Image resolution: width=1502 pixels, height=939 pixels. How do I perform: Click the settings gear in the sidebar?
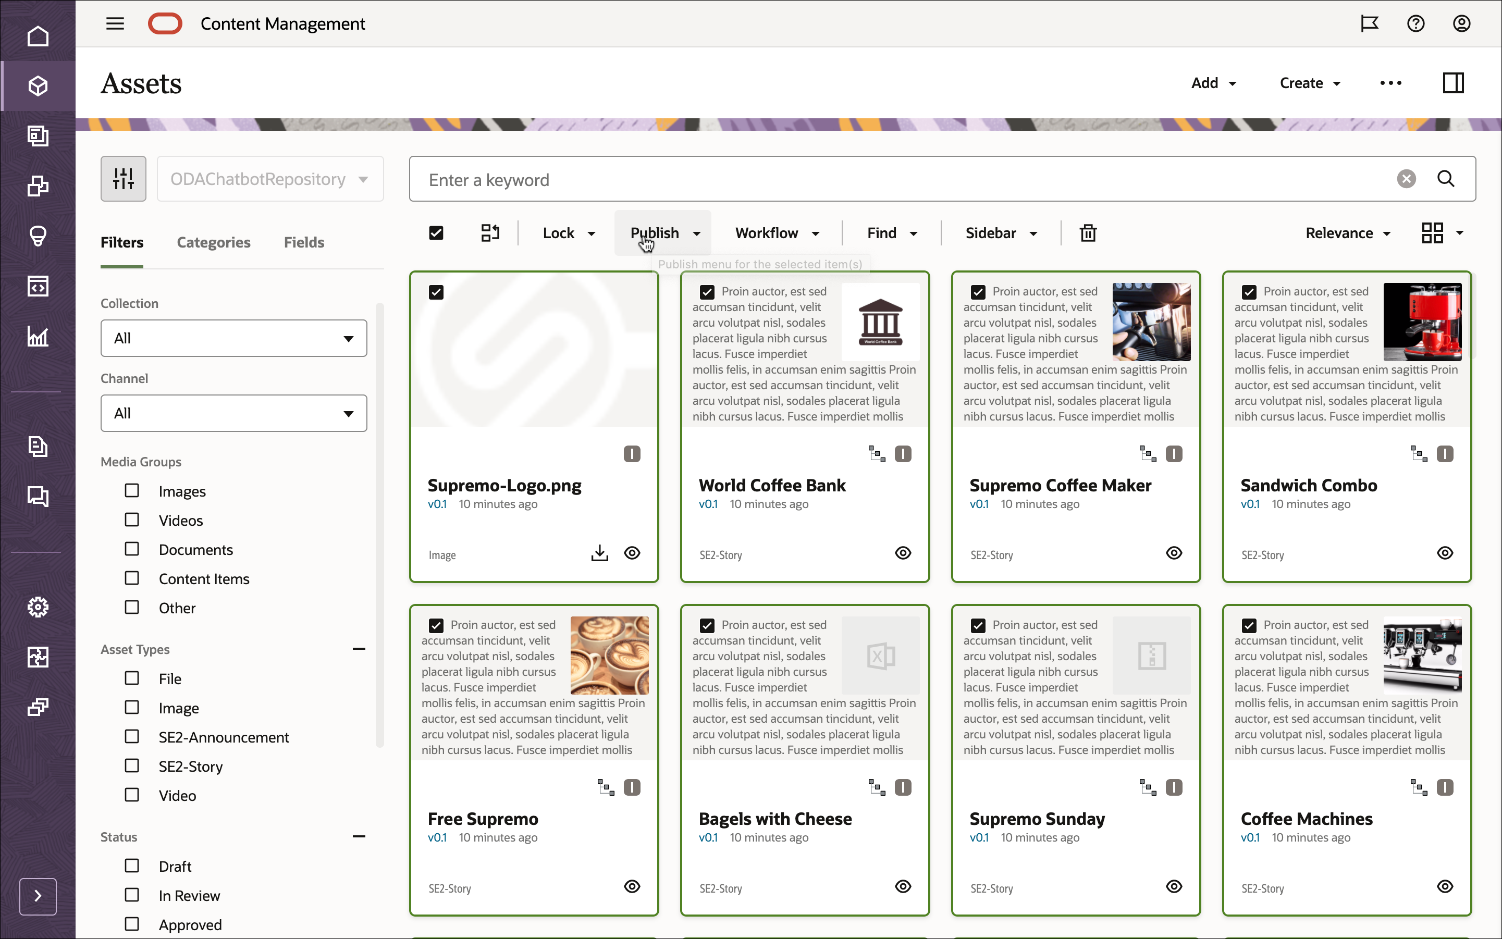pos(38,607)
